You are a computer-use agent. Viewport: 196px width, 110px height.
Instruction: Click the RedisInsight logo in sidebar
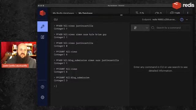[43, 13]
